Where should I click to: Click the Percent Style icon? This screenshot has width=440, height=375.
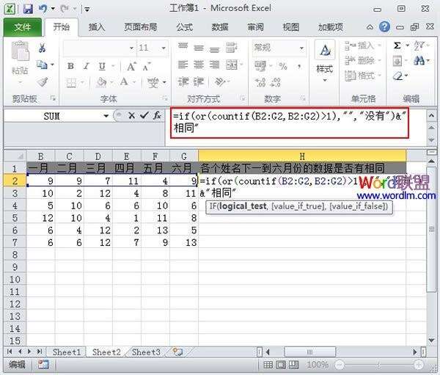pos(283,66)
